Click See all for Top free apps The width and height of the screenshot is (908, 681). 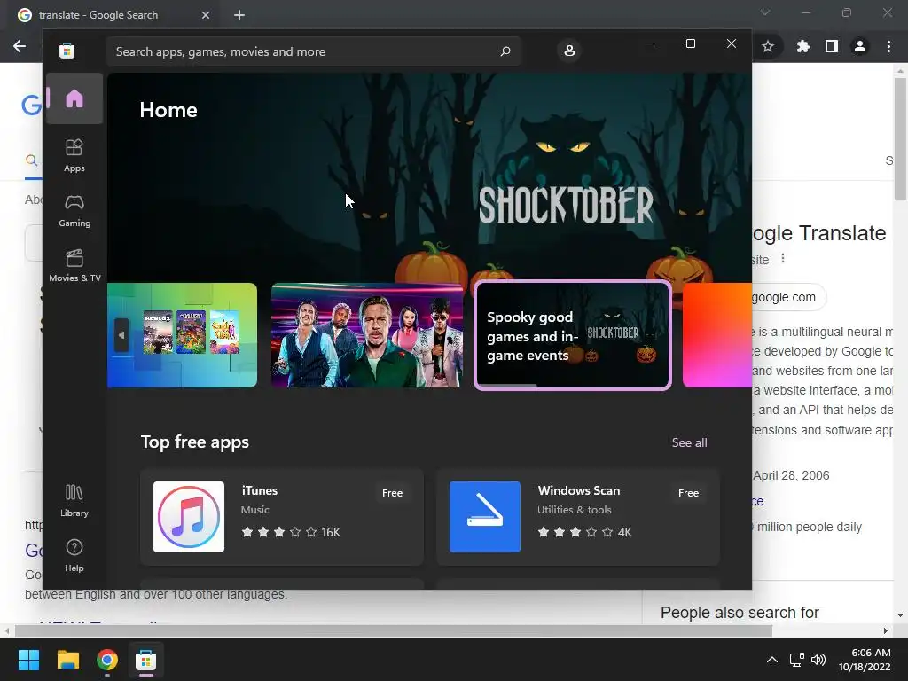coord(689,443)
